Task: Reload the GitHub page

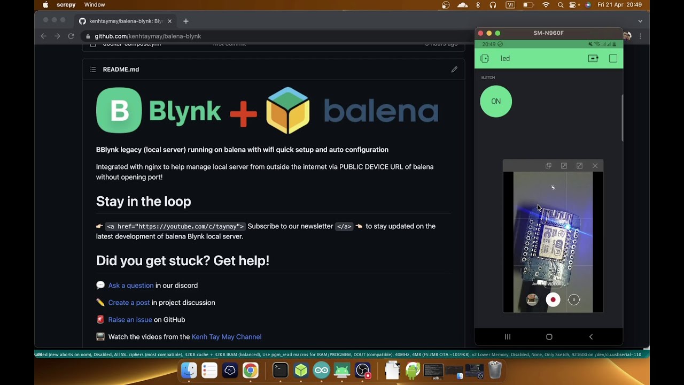Action: 71,36
